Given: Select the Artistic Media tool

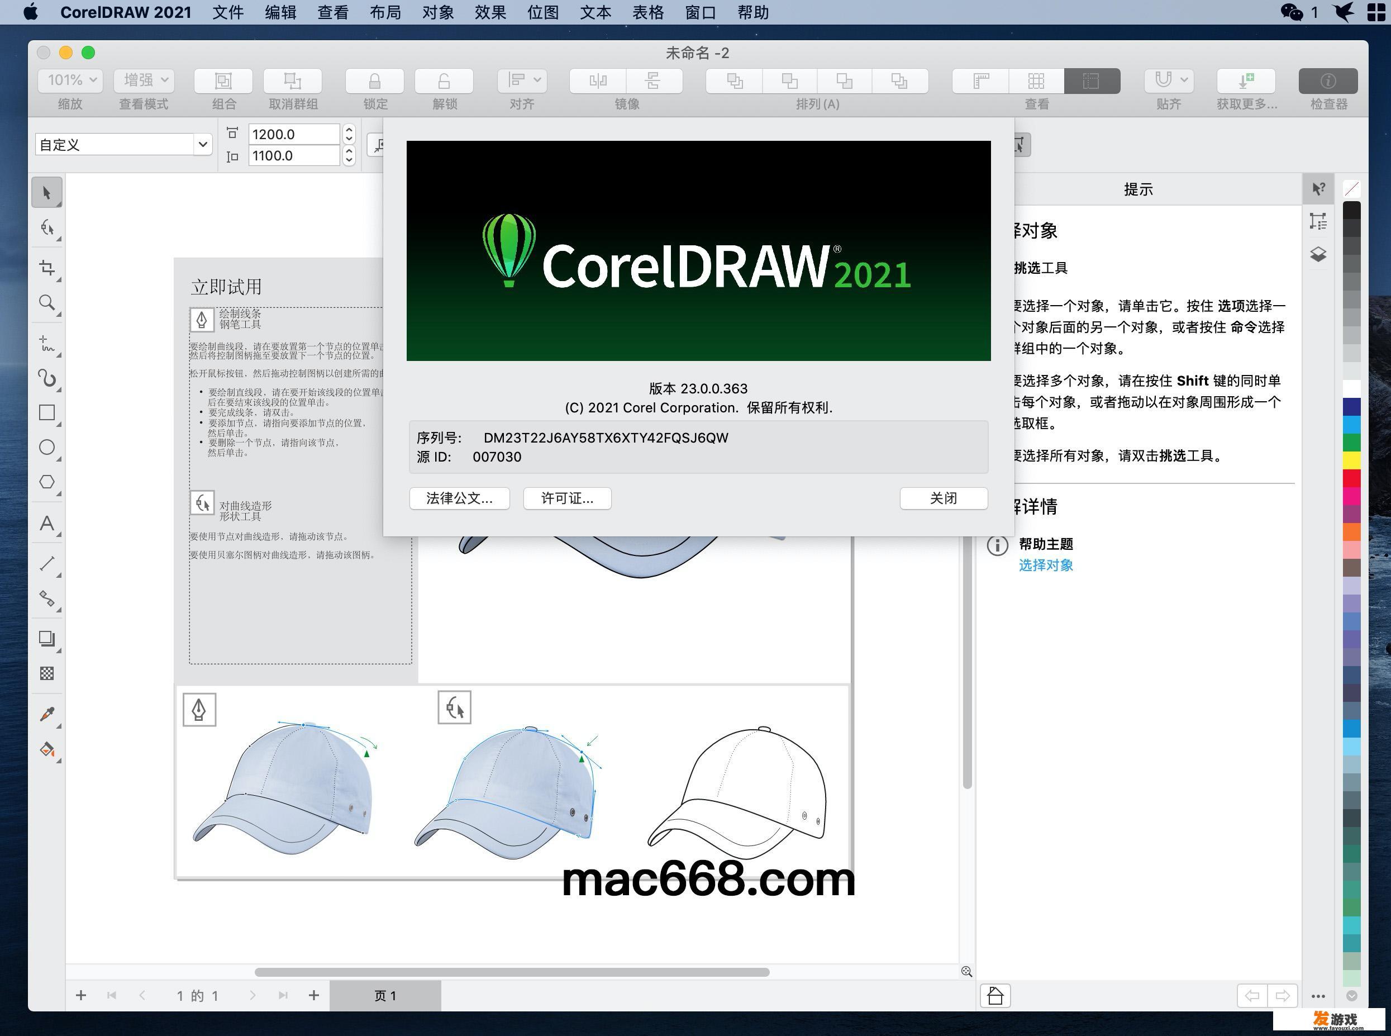Looking at the screenshot, I should coord(47,378).
